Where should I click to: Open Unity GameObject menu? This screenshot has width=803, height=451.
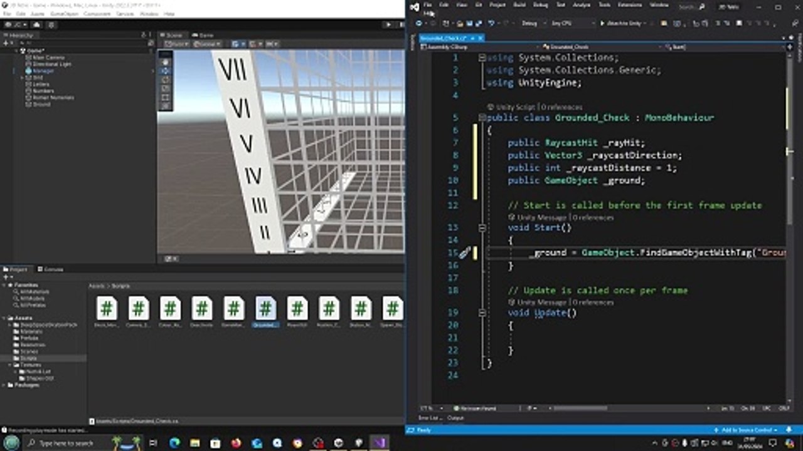click(x=65, y=13)
